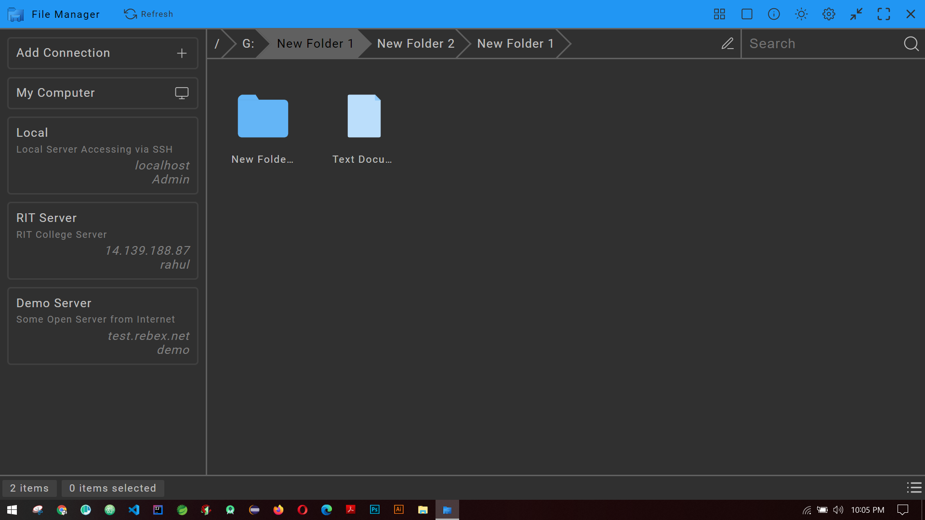Click the edit/rename path icon

point(727,43)
